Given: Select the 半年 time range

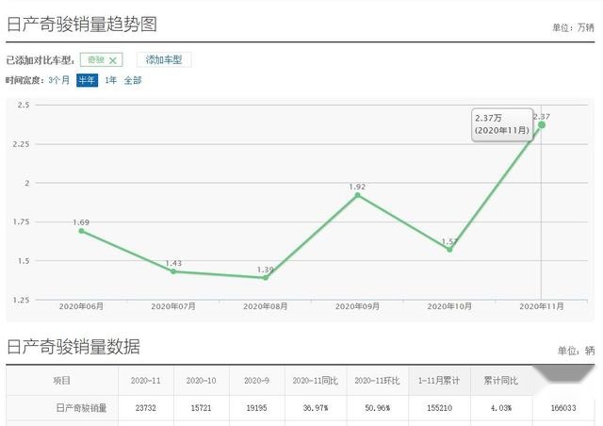Looking at the screenshot, I should point(87,80).
